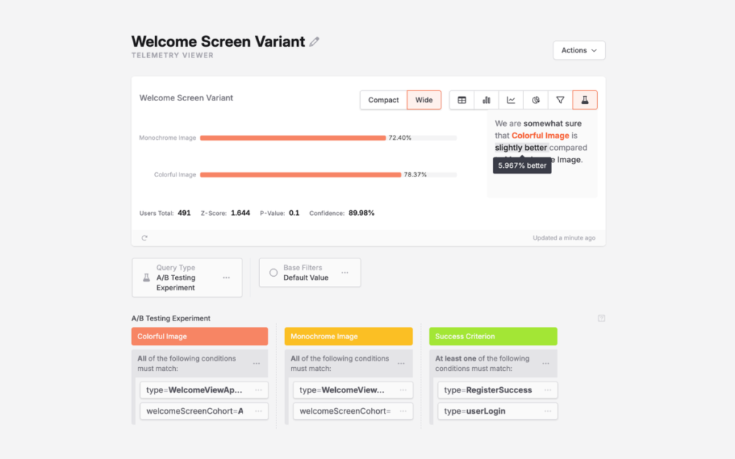The height and width of the screenshot is (459, 735).
Task: Click the type=WelcomeViewAp... filter
Action: (204, 390)
